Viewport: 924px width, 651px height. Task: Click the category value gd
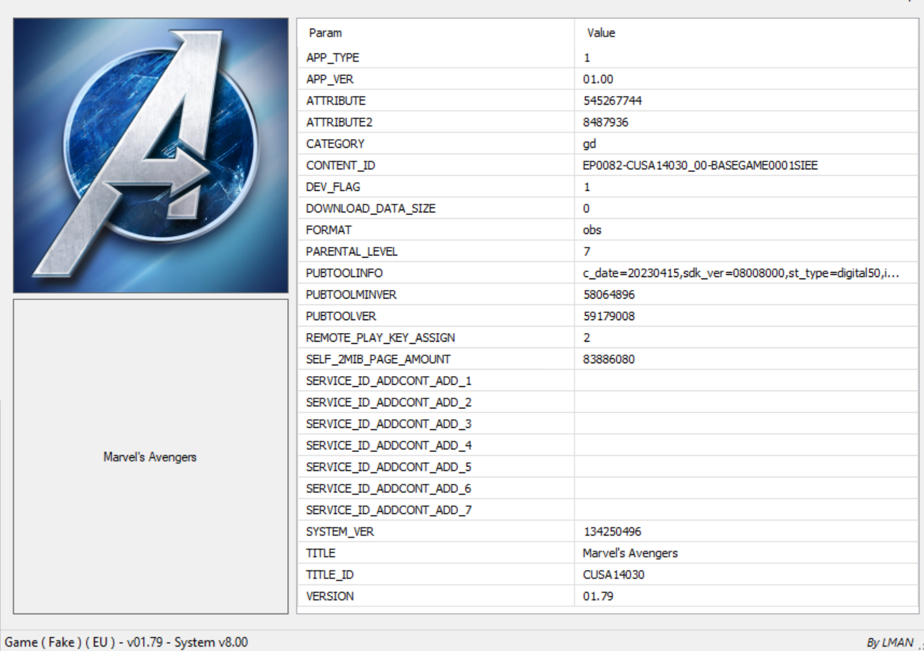click(x=589, y=144)
